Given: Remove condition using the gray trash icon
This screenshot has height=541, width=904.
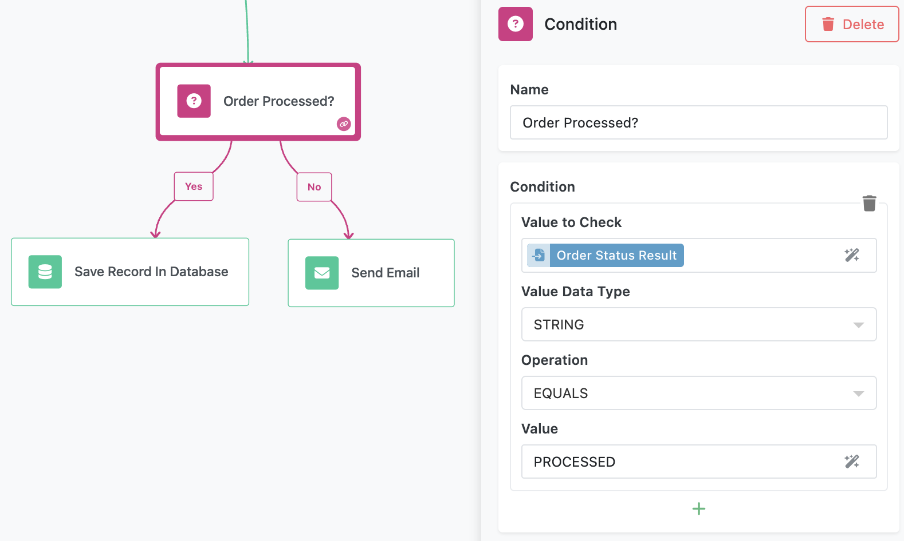Looking at the screenshot, I should pos(869,203).
